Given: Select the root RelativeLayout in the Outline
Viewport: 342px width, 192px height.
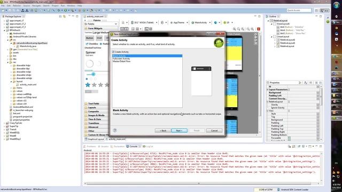Looking at the screenshot, I should [280, 20].
